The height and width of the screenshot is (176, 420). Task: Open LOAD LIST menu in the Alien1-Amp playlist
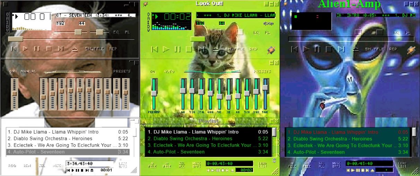pos(403,165)
